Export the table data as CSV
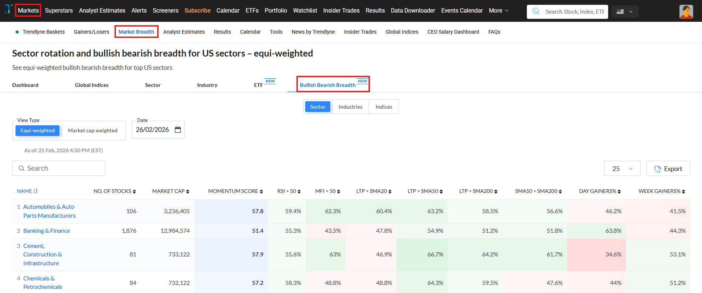Image resolution: width=702 pixels, height=293 pixels. 668,168
